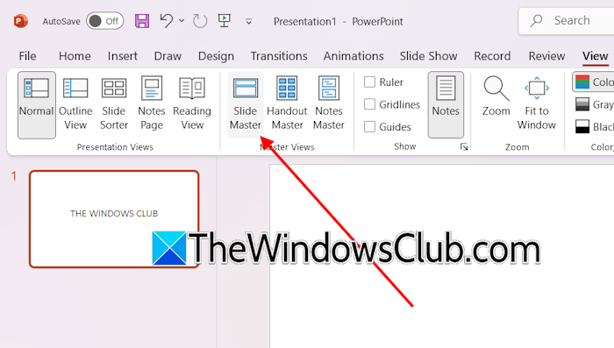Toggle the Notes pane button

[x=446, y=104]
